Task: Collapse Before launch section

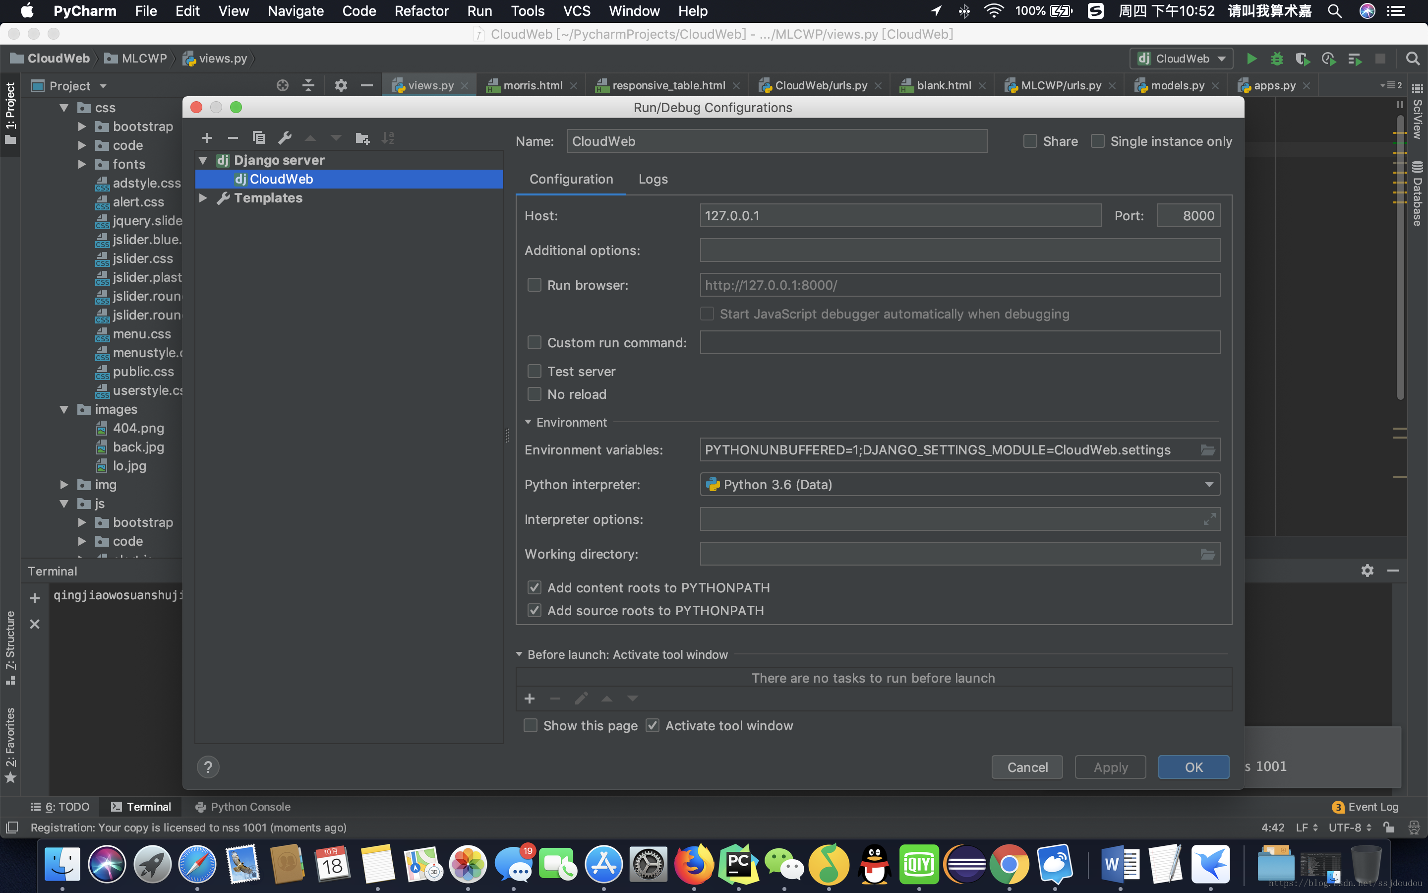Action: click(x=519, y=654)
